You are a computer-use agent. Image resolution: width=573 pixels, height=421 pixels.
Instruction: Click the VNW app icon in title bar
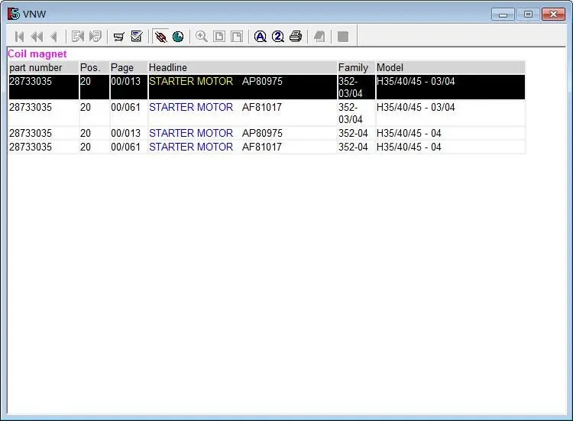(x=14, y=14)
